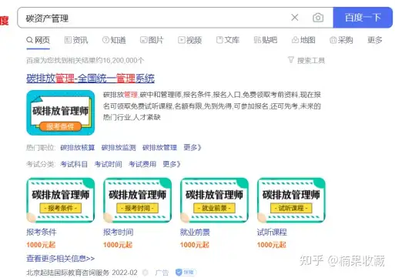Click advertiser name 北京起陆国际教育咨询服务
Viewport: 395px width, 278px height.
point(68,273)
